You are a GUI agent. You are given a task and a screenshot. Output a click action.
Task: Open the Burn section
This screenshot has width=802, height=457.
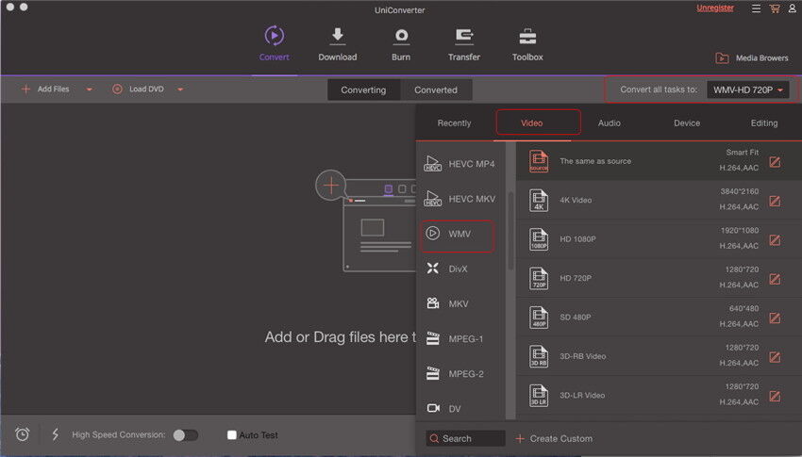(401, 44)
